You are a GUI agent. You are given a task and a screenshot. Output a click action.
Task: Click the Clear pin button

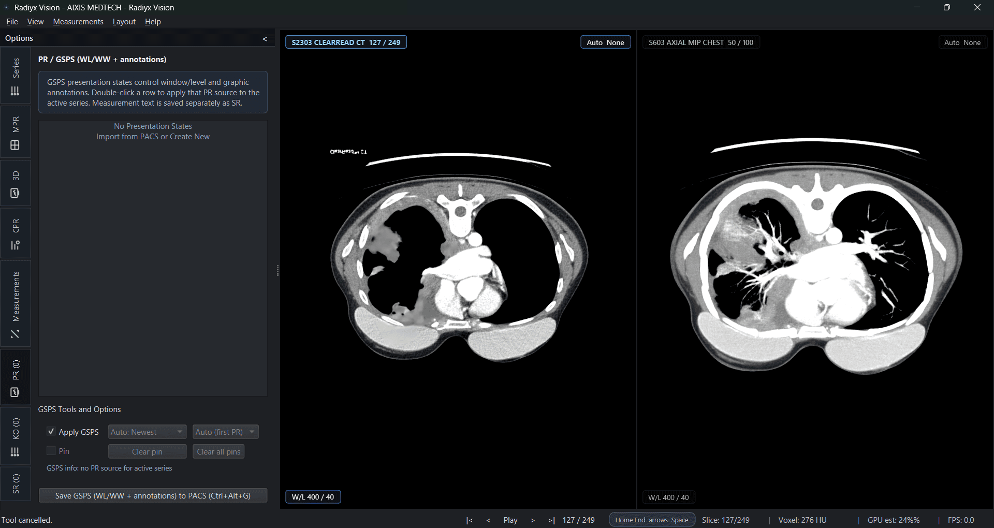coord(147,451)
